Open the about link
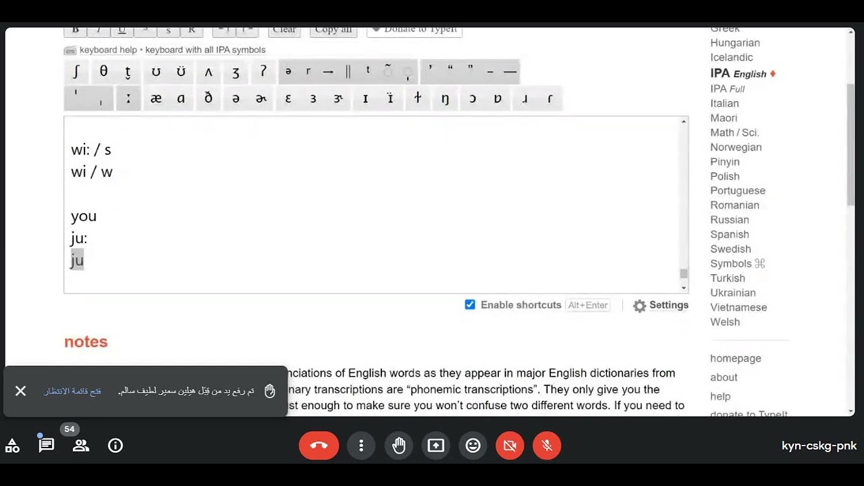 pos(724,377)
